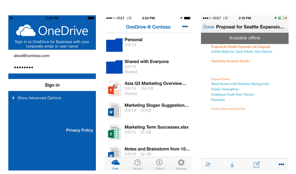Image resolution: width=296 pixels, height=174 pixels.
Task: Select the Shared with Everyone row text
Action: click(147, 62)
